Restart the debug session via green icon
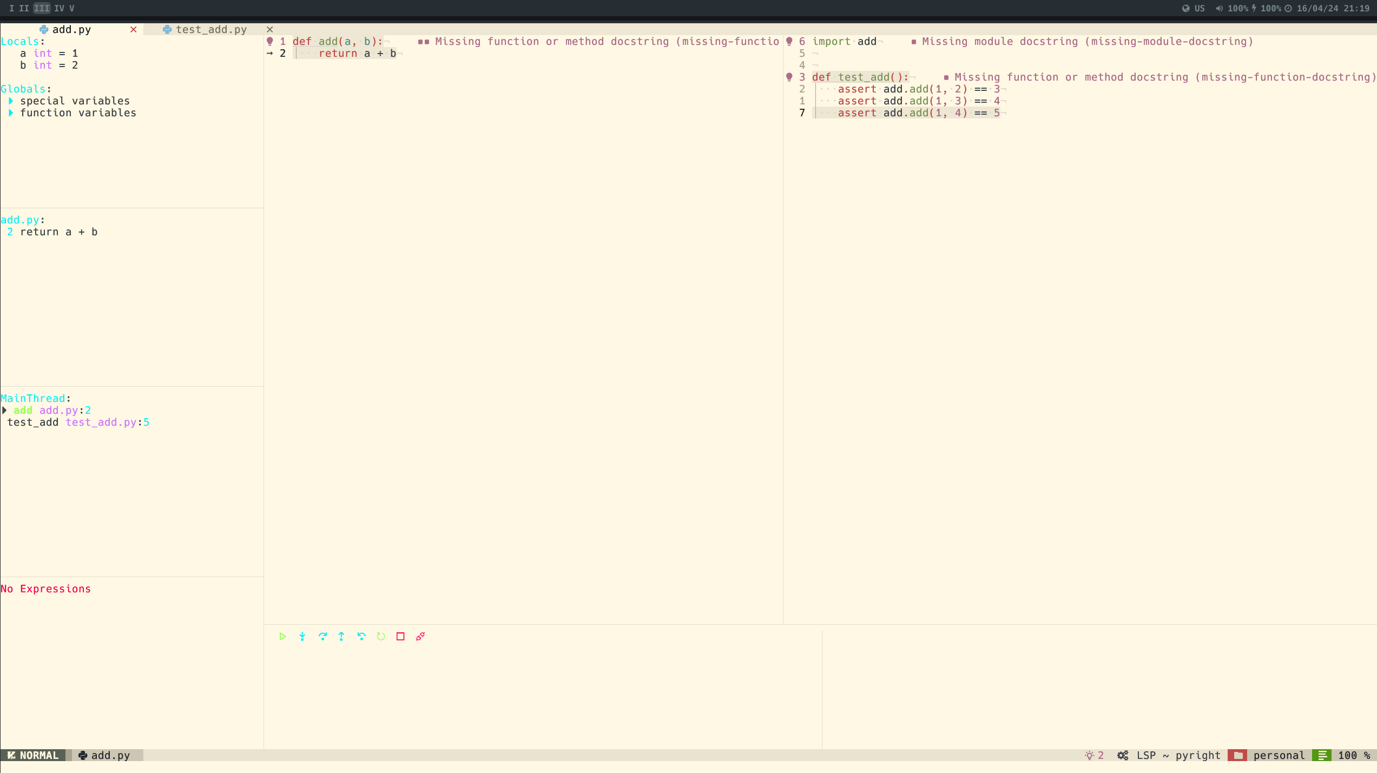The image size is (1377, 773). [x=381, y=636]
